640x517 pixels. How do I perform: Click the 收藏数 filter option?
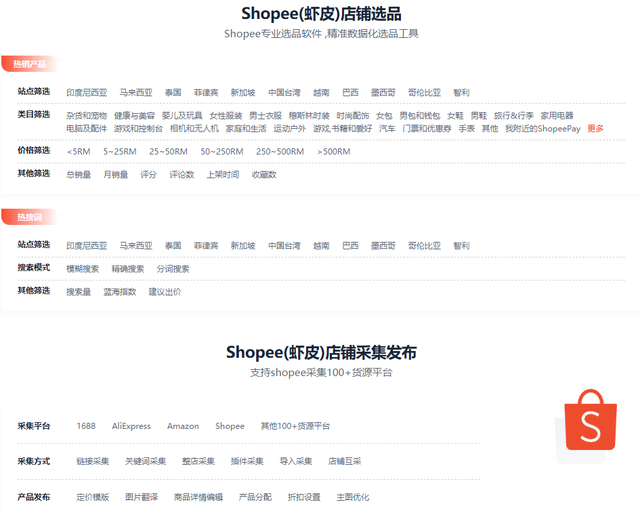264,175
